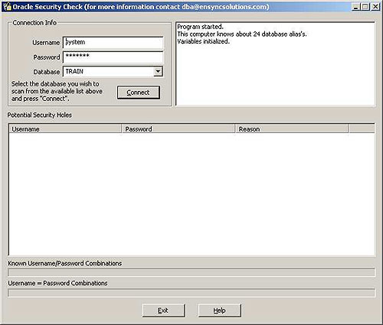
Task: Sort by the Username column header
Action: [x=65, y=129]
